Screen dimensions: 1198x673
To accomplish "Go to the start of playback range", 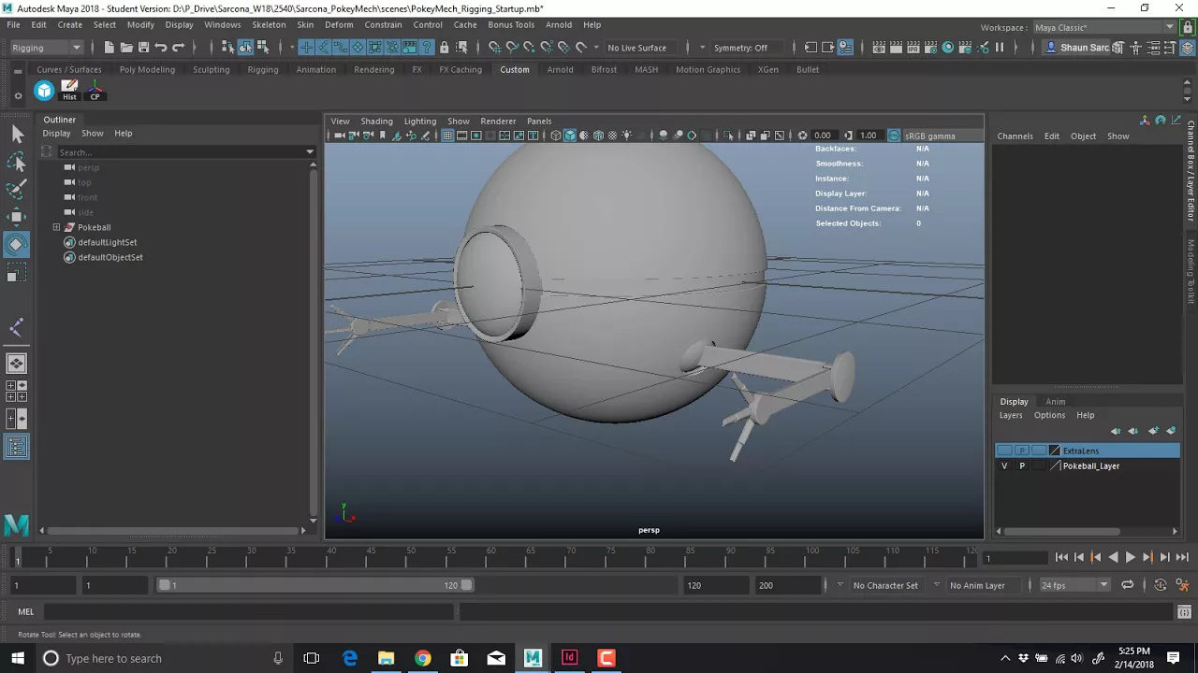I will pyautogui.click(x=1061, y=557).
